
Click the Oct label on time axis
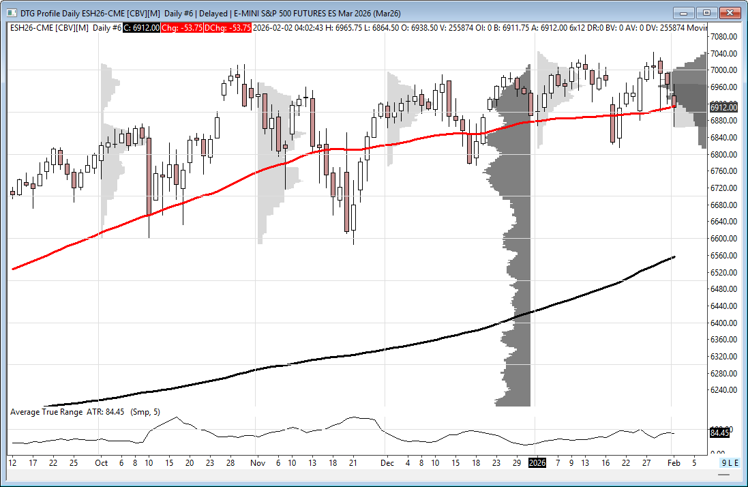pos(100,462)
